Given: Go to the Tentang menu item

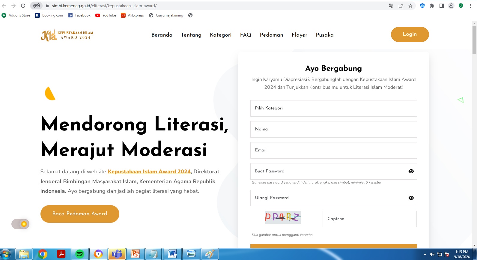Looking at the screenshot, I should click(x=191, y=35).
